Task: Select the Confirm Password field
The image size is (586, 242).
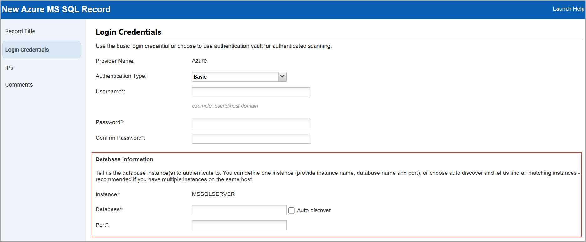Action: coord(251,139)
